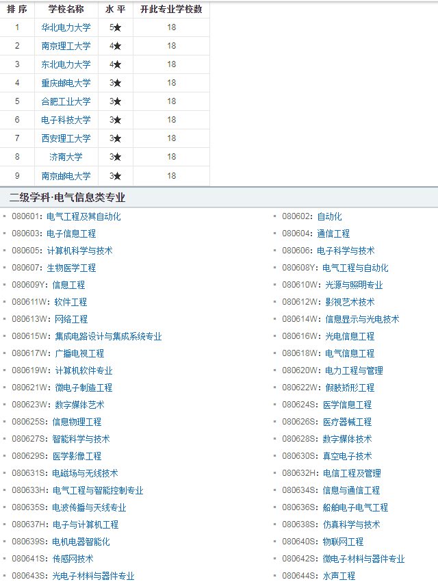
Task: Open the 西安理工大学 school link
Action: coord(66,138)
